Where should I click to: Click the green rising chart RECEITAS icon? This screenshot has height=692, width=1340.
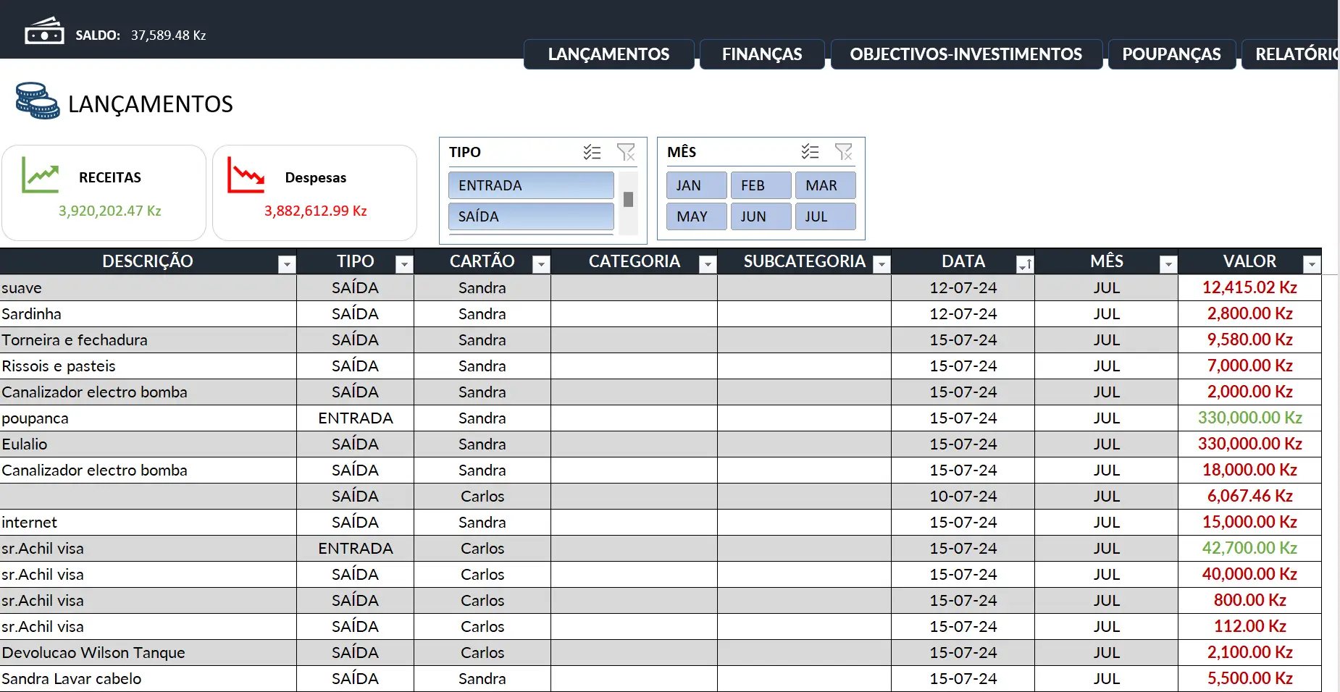[x=40, y=175]
